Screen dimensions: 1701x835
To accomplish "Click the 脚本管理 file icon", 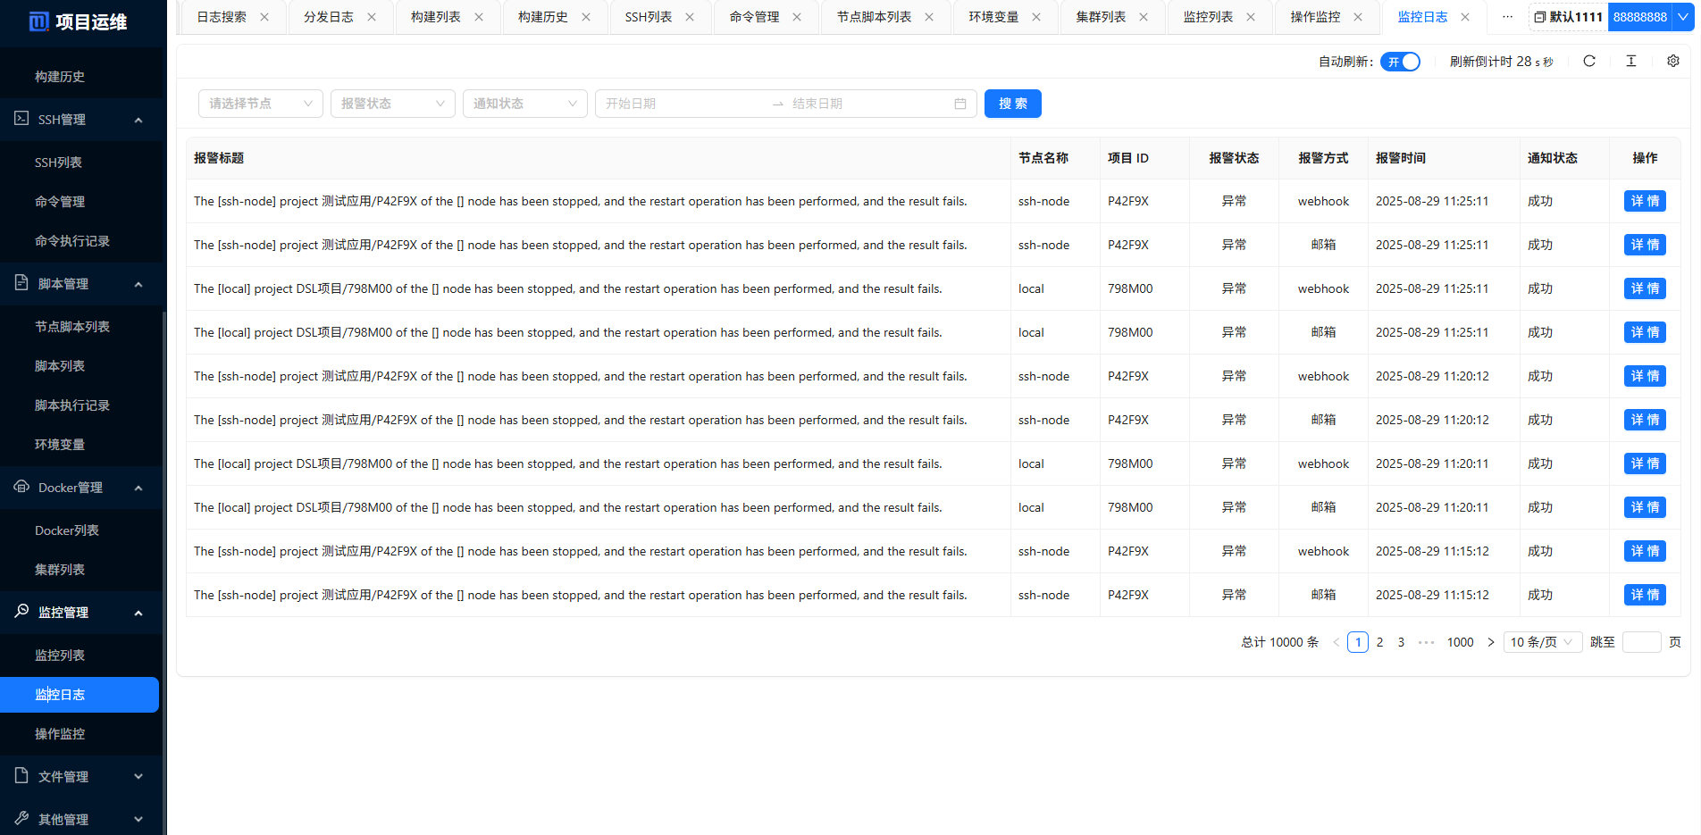I will [x=21, y=282].
